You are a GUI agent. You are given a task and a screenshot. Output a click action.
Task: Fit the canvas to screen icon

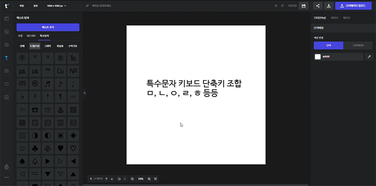[155, 179]
